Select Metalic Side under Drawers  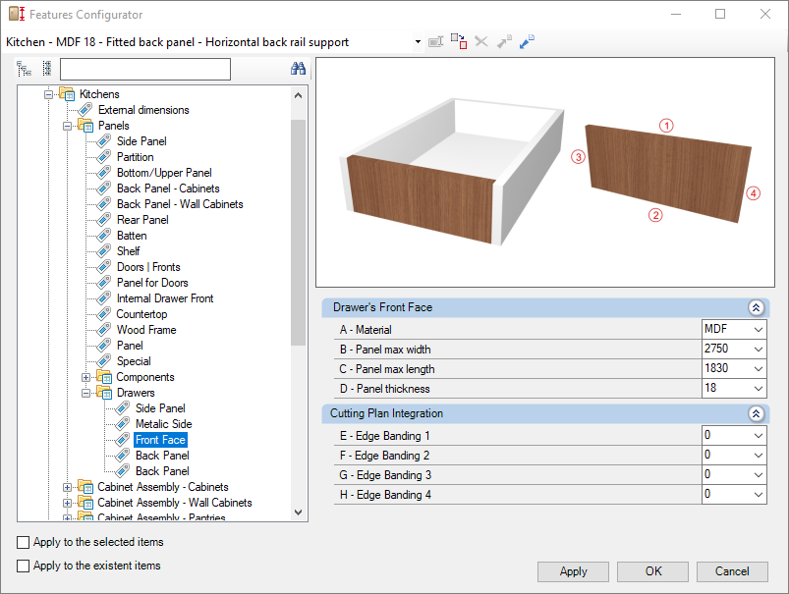(163, 424)
